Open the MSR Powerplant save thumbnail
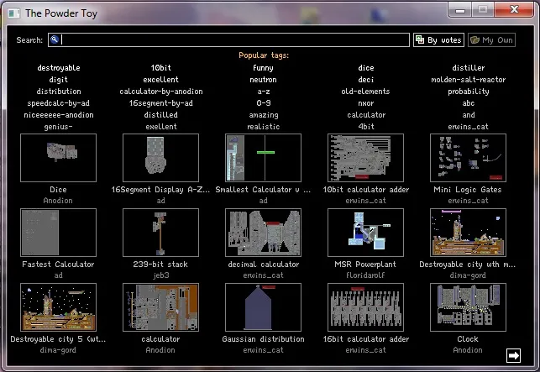The image size is (540, 372). [365, 233]
